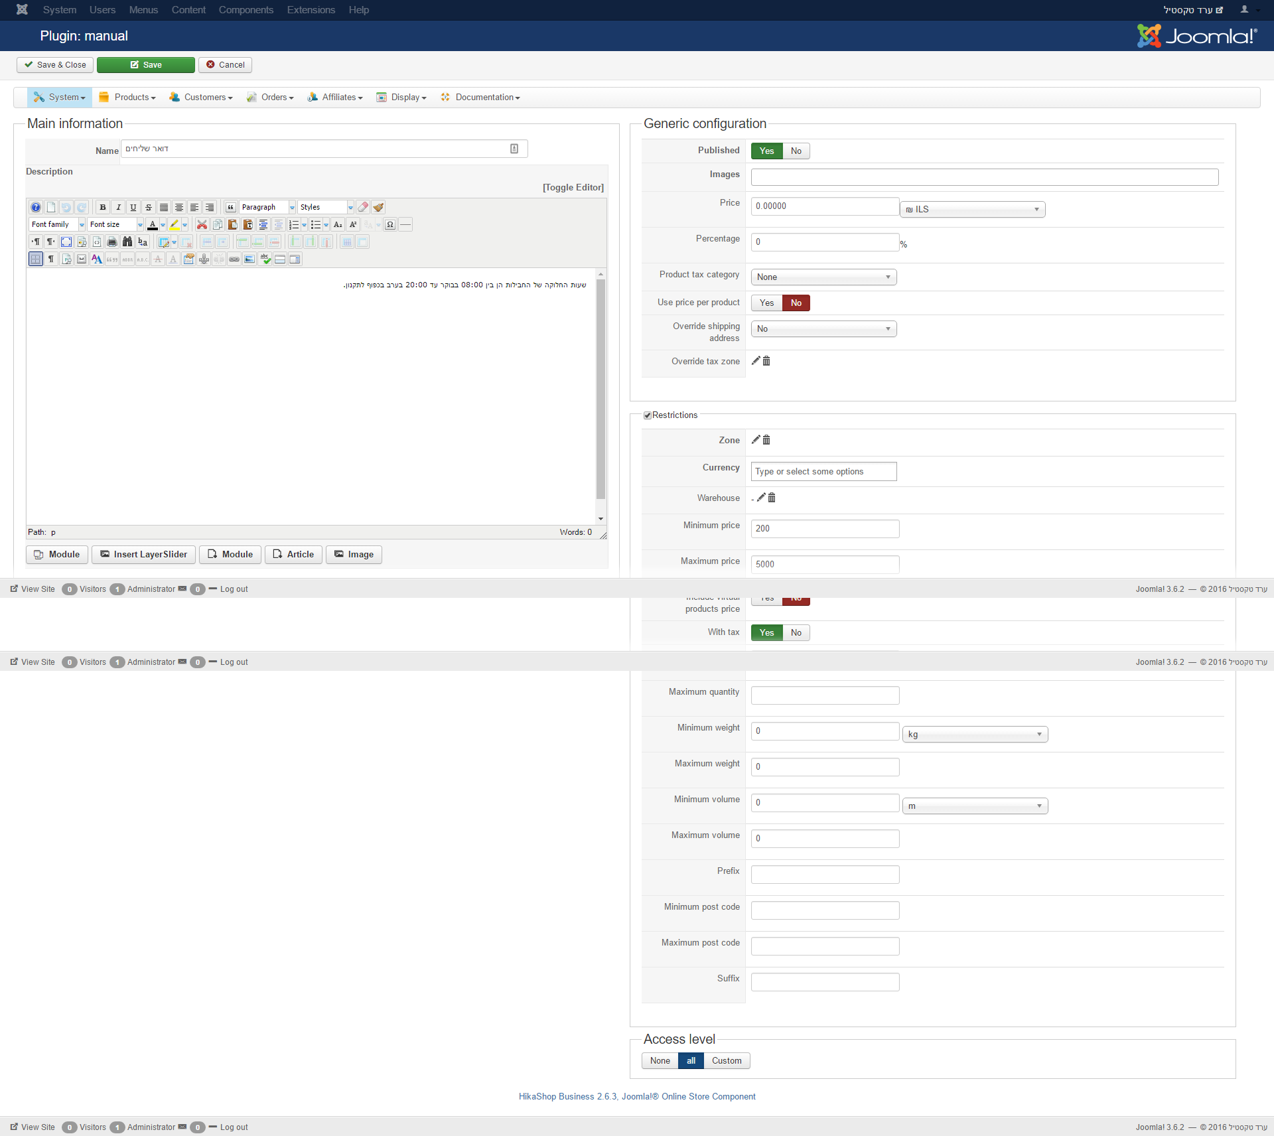The height and width of the screenshot is (1136, 1274).
Task: Enable Use price per product Yes
Action: [x=766, y=303]
